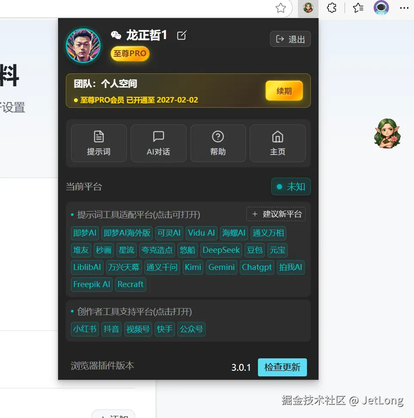
Task: Click the 至尊PRO membership badge
Action: (130, 54)
